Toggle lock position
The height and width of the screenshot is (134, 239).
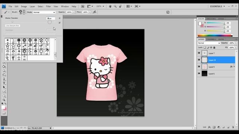pos(211,48)
